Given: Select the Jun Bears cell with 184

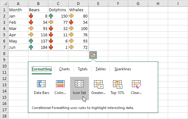Looking at the screenshot, I should [x=38, y=47].
